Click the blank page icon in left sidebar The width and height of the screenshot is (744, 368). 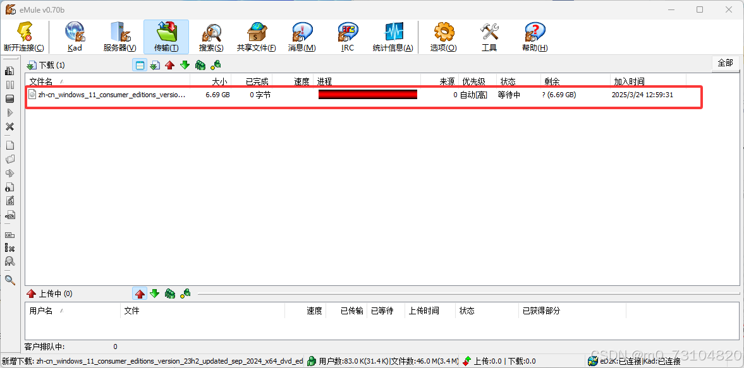pos(9,145)
